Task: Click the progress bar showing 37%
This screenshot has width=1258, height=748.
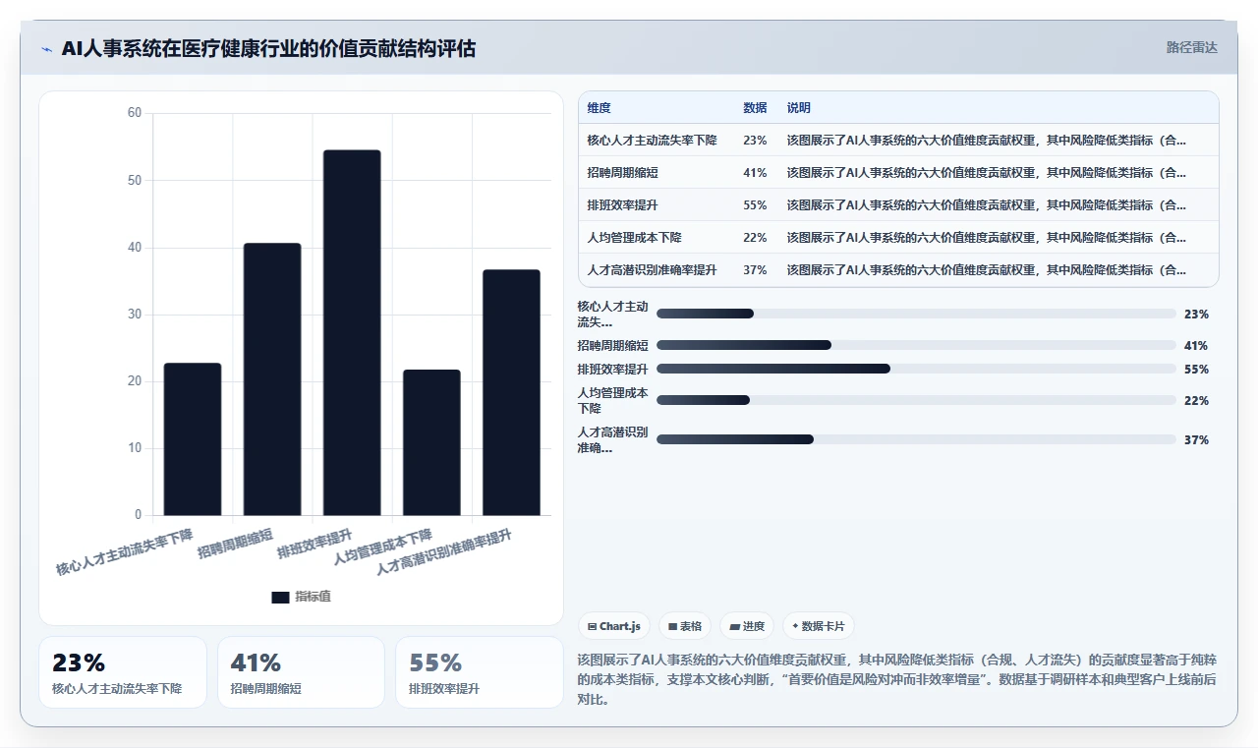Action: pos(916,439)
